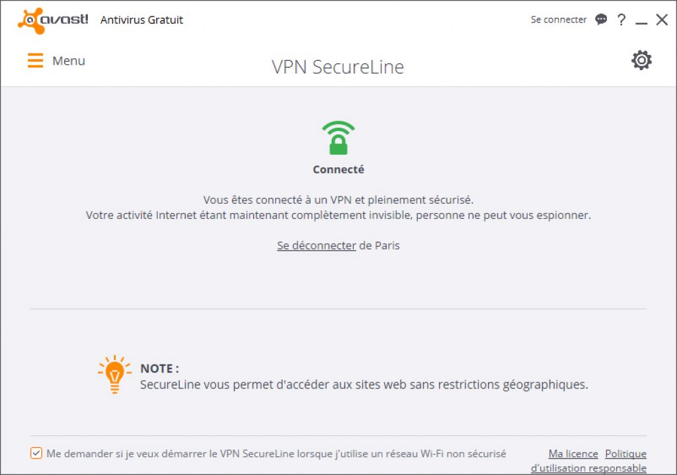Click the question mark help icon
This screenshot has width=677, height=475.
coord(621,19)
